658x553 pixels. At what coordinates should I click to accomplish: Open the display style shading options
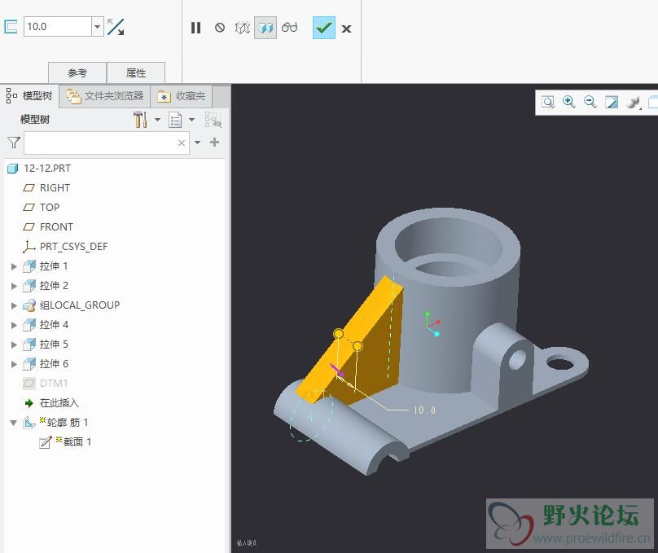click(633, 102)
